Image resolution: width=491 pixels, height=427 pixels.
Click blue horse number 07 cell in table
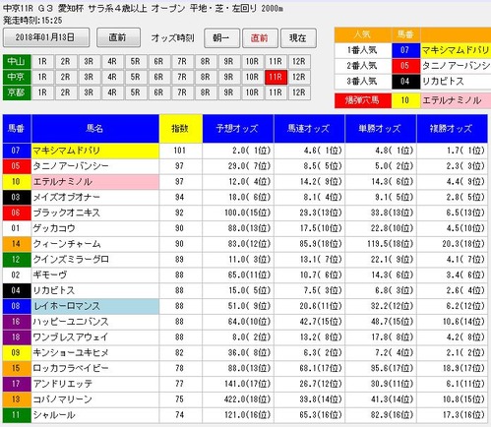17,151
